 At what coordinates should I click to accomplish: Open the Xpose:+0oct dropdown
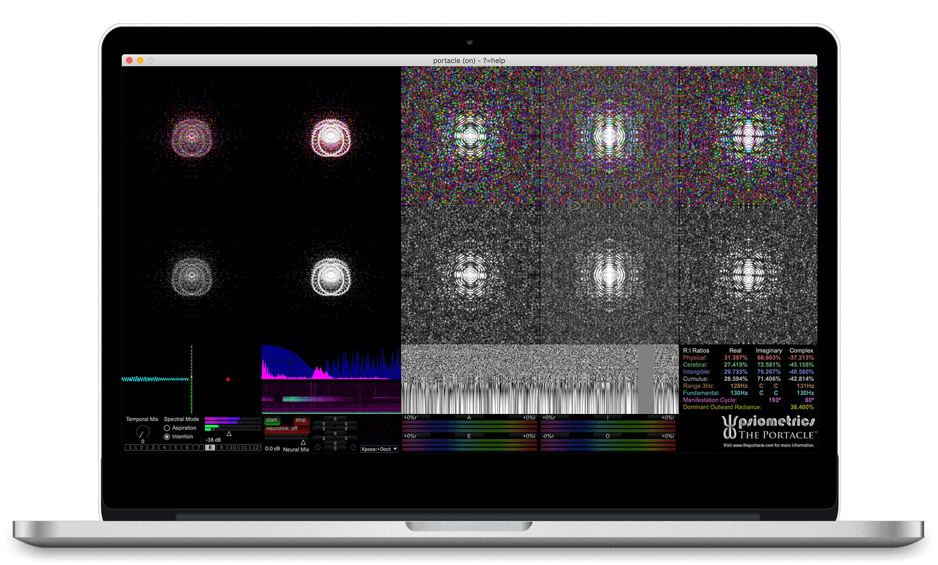(379, 449)
